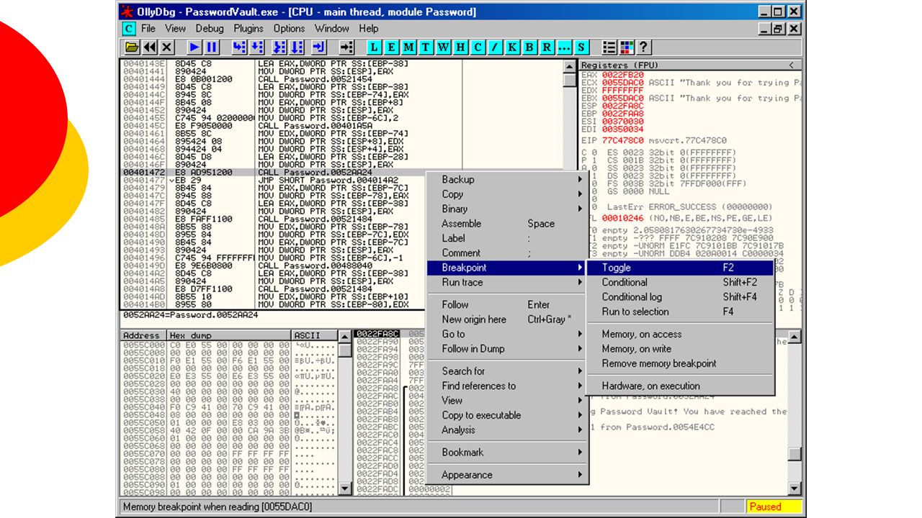Click the Go to address icon
The image size is (922, 518).
click(347, 47)
